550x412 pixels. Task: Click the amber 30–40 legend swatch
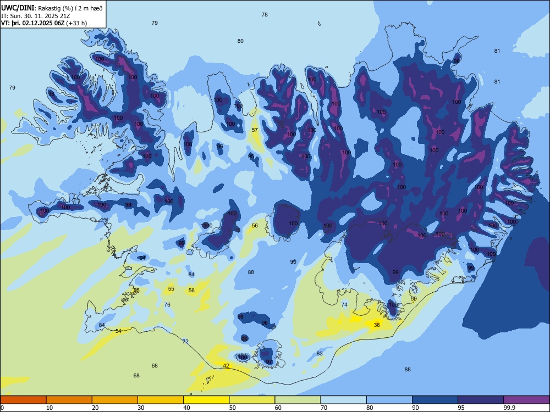click(x=161, y=400)
